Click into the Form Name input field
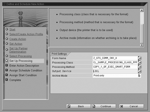The width and height of the screenshot is (150, 112). coord(115,58)
